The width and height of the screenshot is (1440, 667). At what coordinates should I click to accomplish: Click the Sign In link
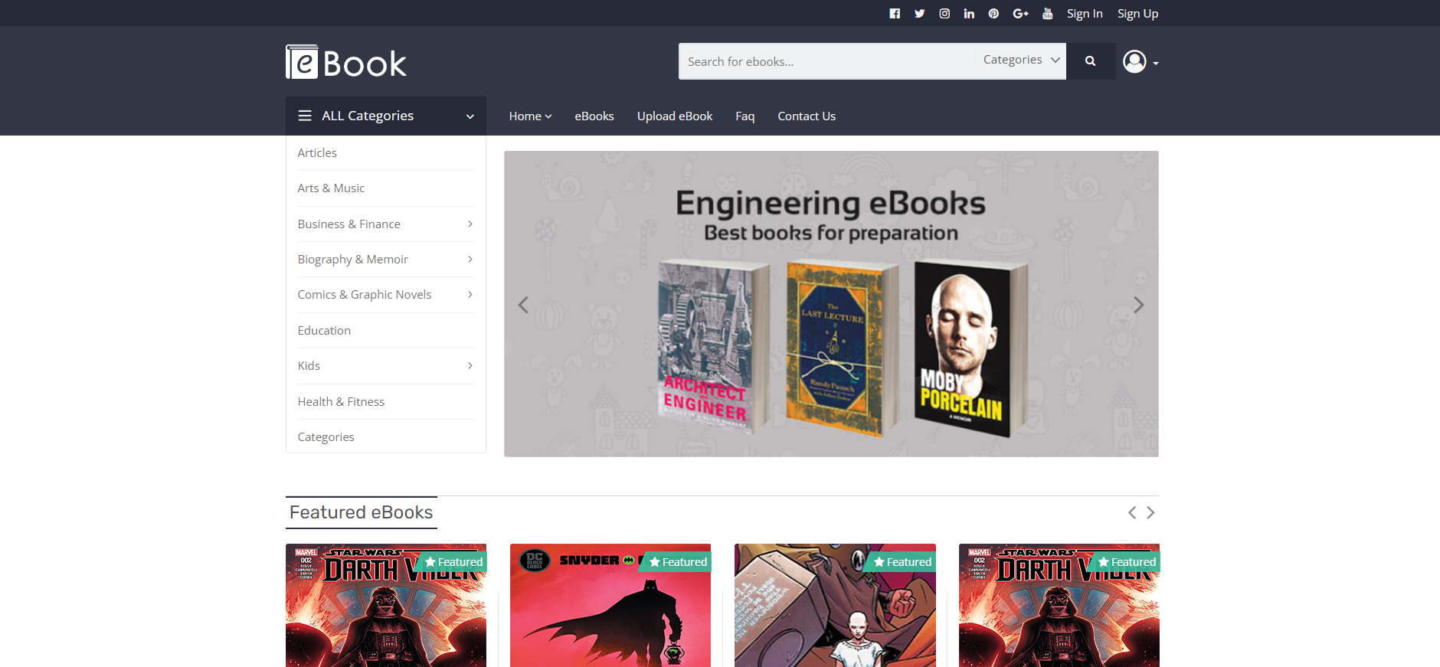(x=1085, y=14)
